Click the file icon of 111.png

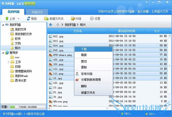(50, 74)
